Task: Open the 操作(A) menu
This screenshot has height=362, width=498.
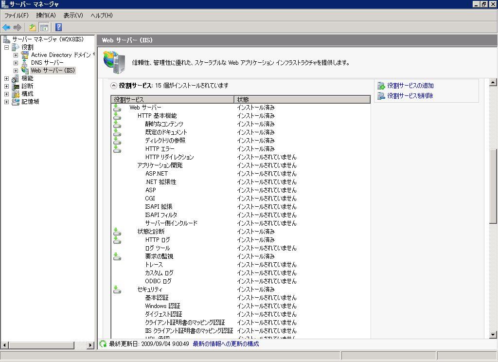Action: click(x=46, y=15)
